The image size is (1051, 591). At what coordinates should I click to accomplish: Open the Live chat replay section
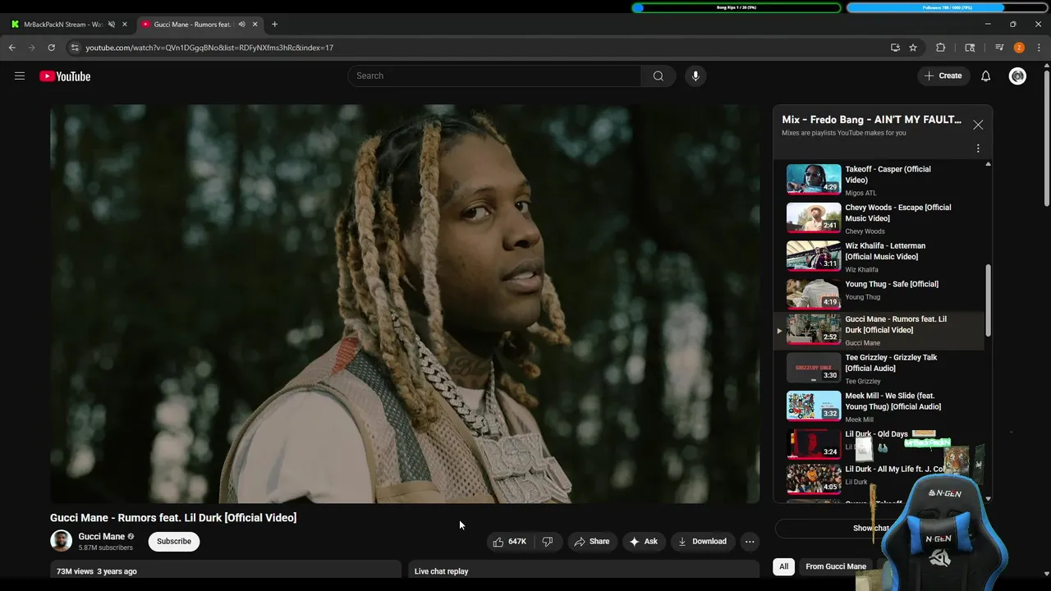[x=584, y=570]
